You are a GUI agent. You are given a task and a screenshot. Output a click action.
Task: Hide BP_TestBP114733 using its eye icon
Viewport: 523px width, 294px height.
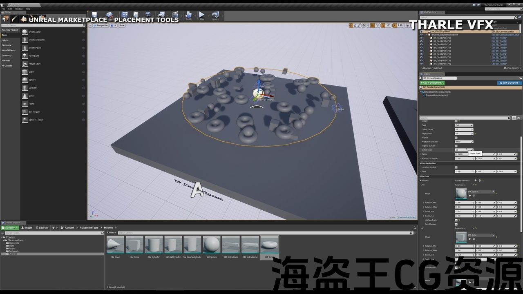(x=421, y=45)
